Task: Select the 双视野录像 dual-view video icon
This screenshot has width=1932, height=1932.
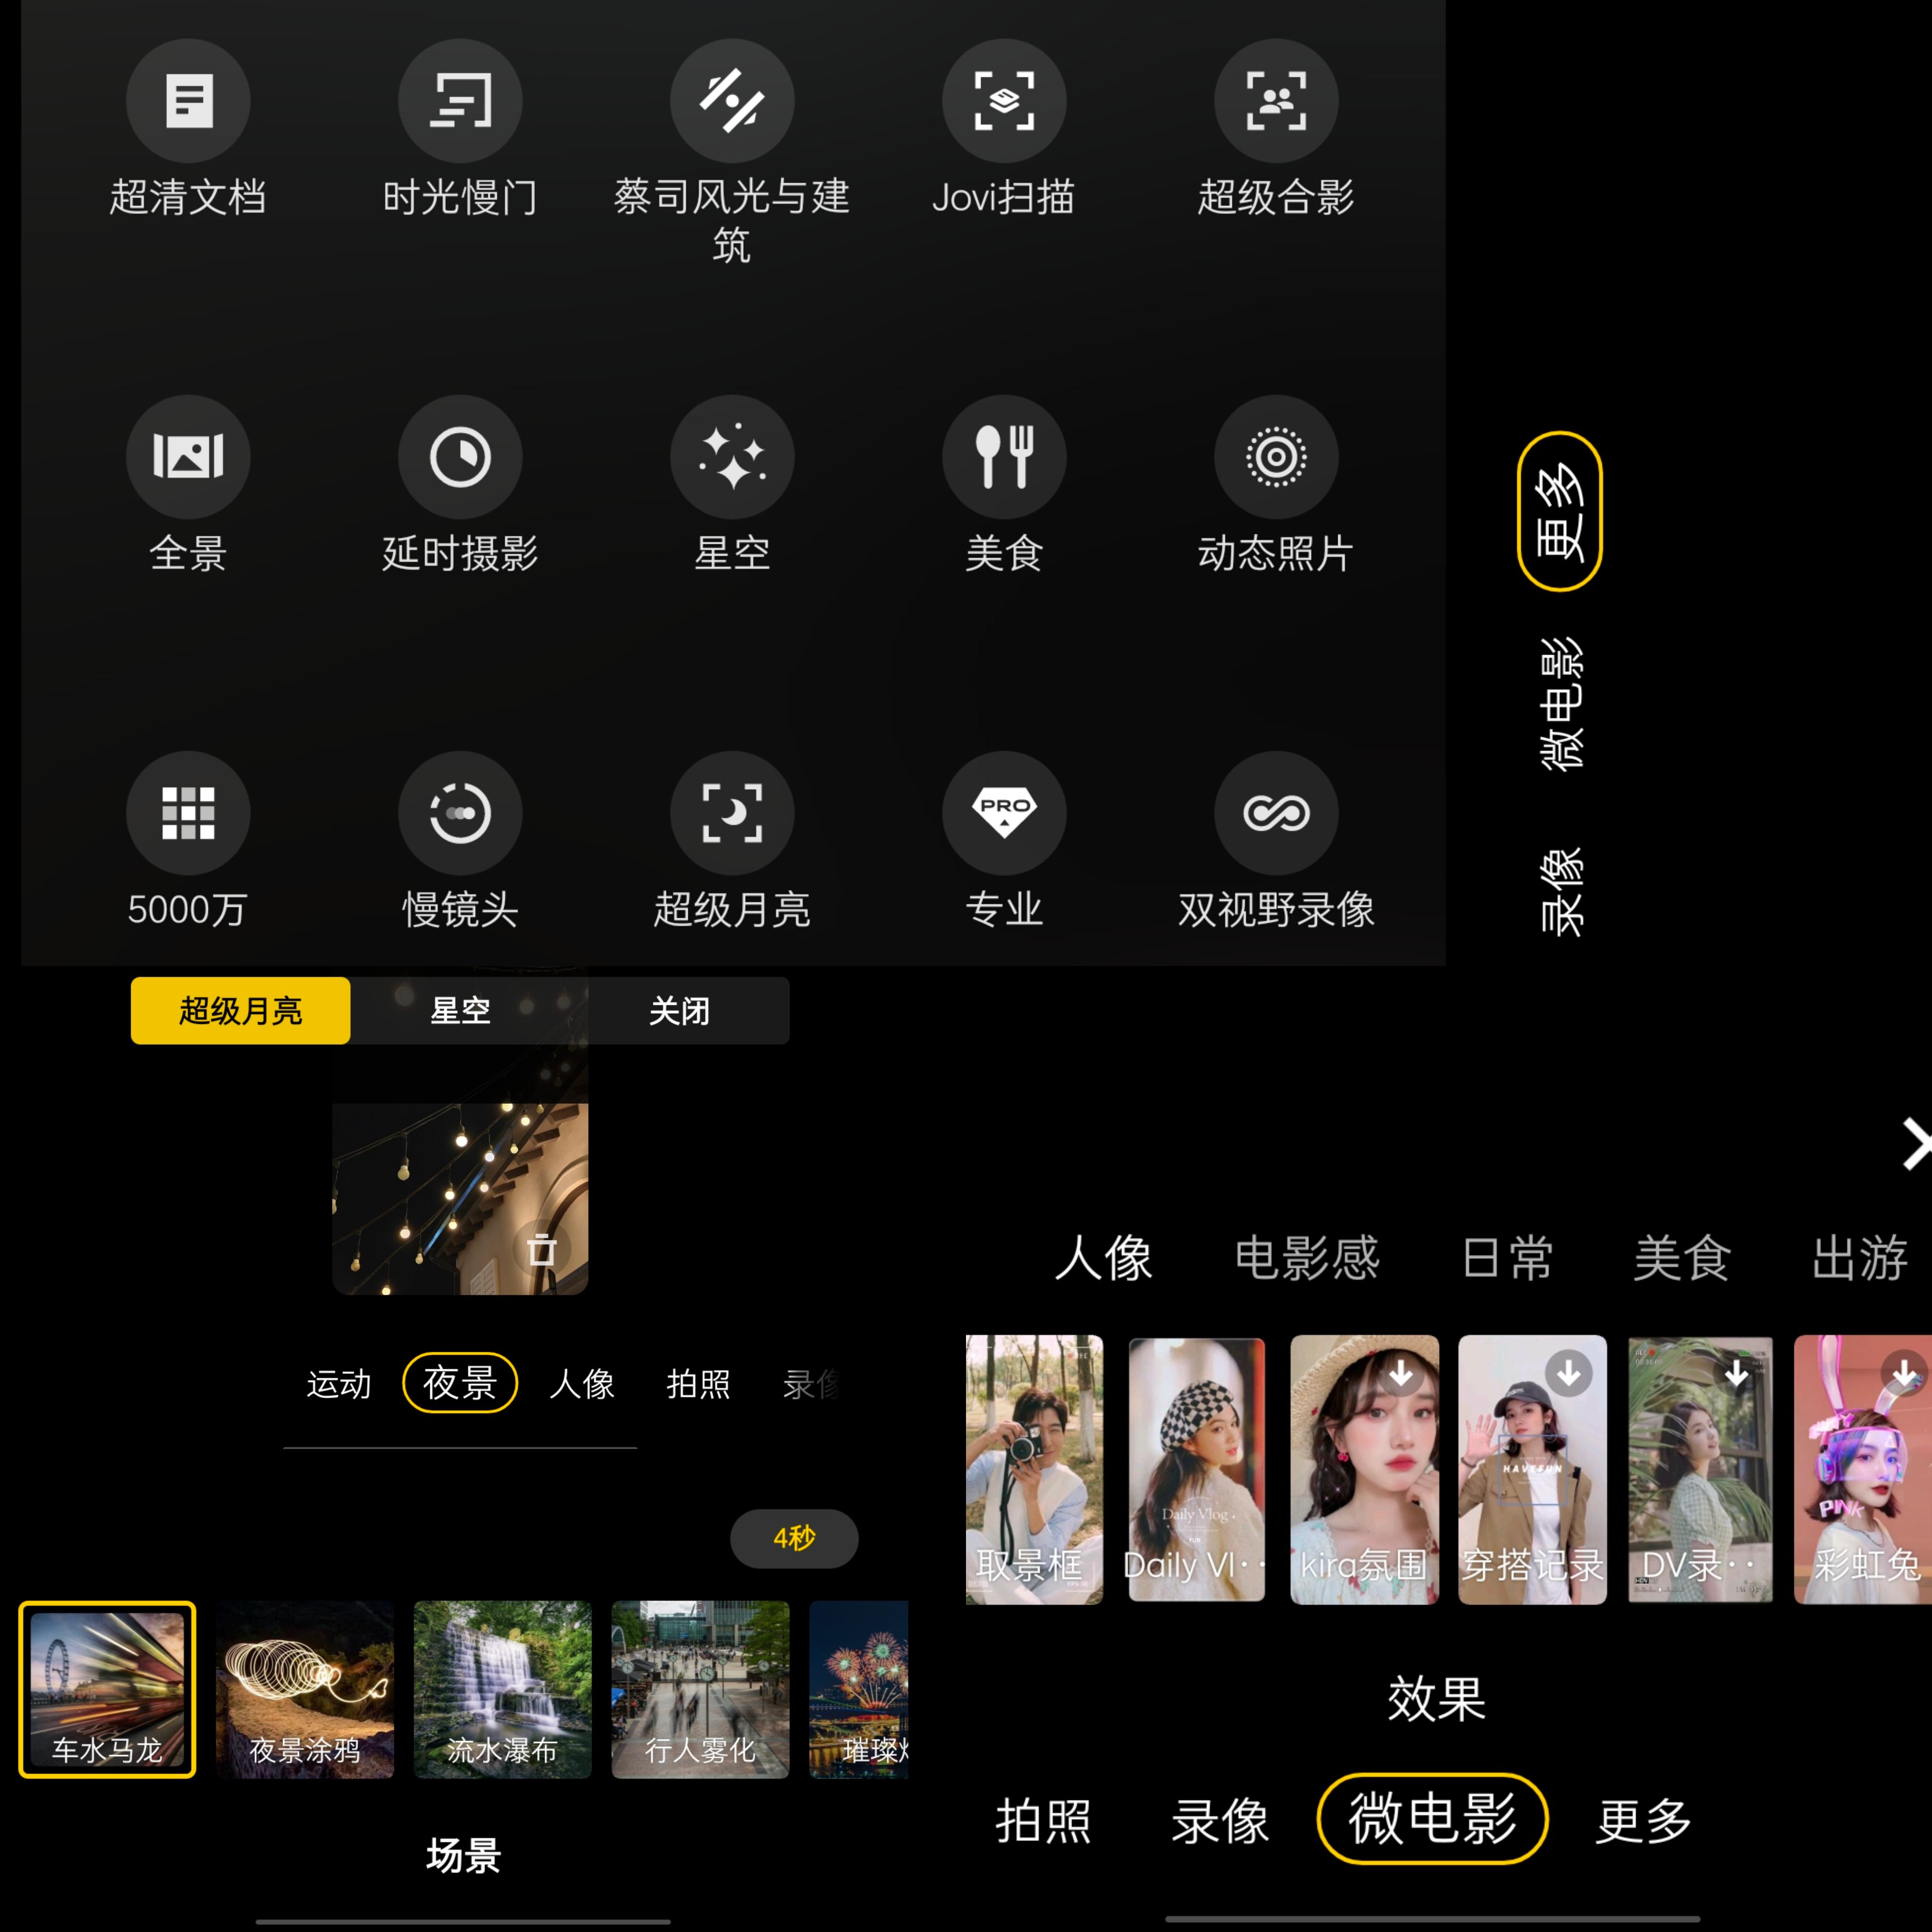Action: click(1276, 813)
